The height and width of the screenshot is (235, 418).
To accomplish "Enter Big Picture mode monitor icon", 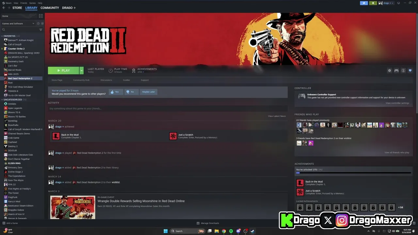I will (x=398, y=3).
